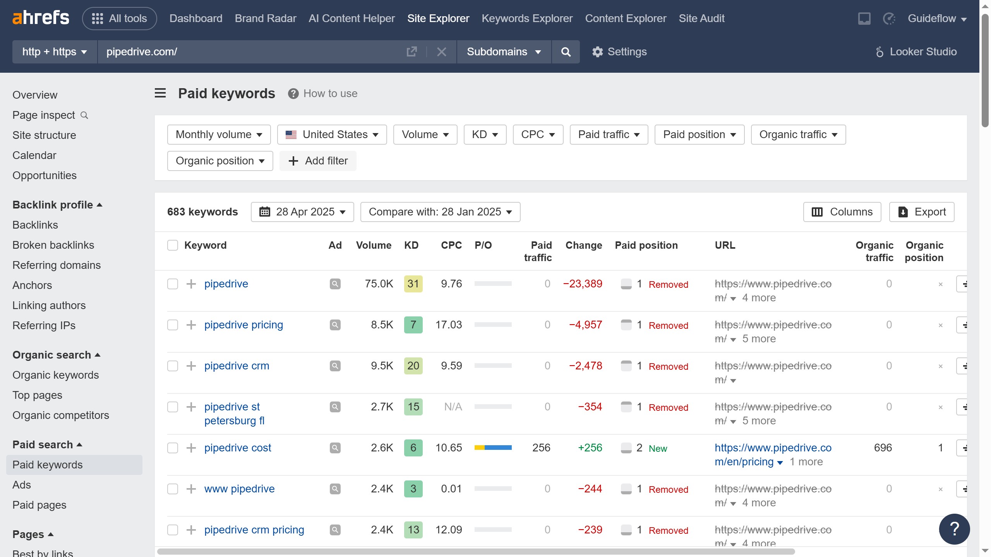
Task: Open the help question mark bubble
Action: coord(954,529)
